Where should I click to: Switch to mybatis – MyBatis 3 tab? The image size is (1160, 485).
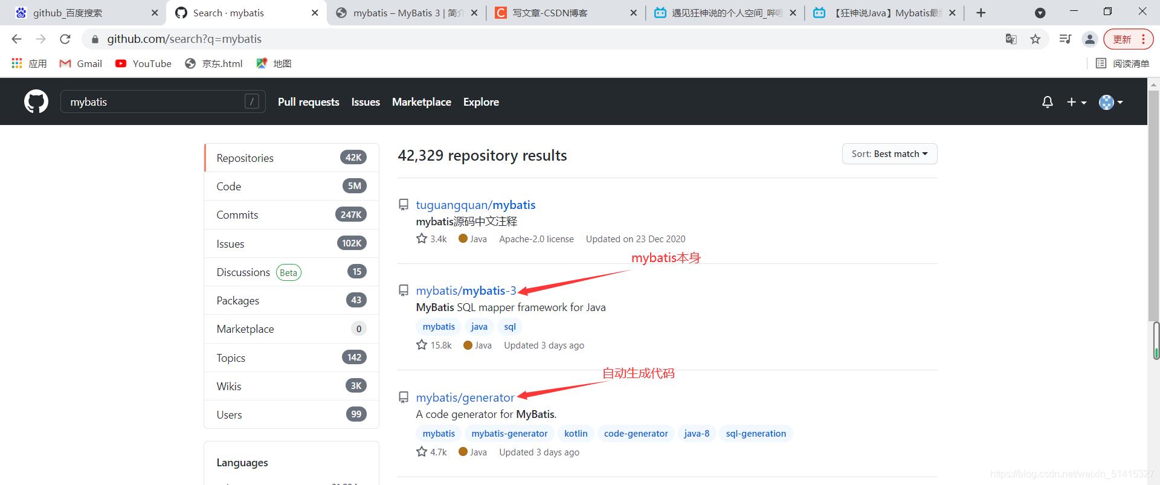(x=406, y=13)
